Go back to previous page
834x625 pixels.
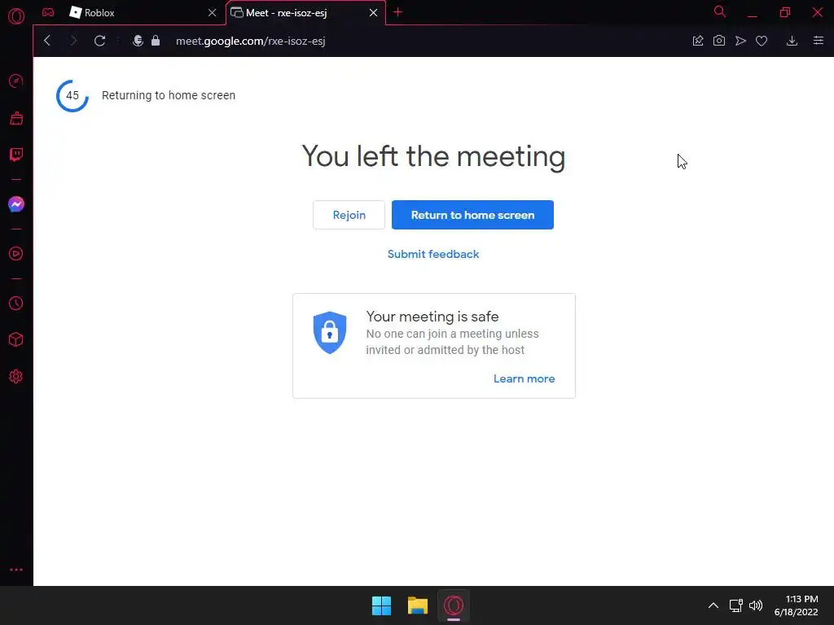[47, 41]
